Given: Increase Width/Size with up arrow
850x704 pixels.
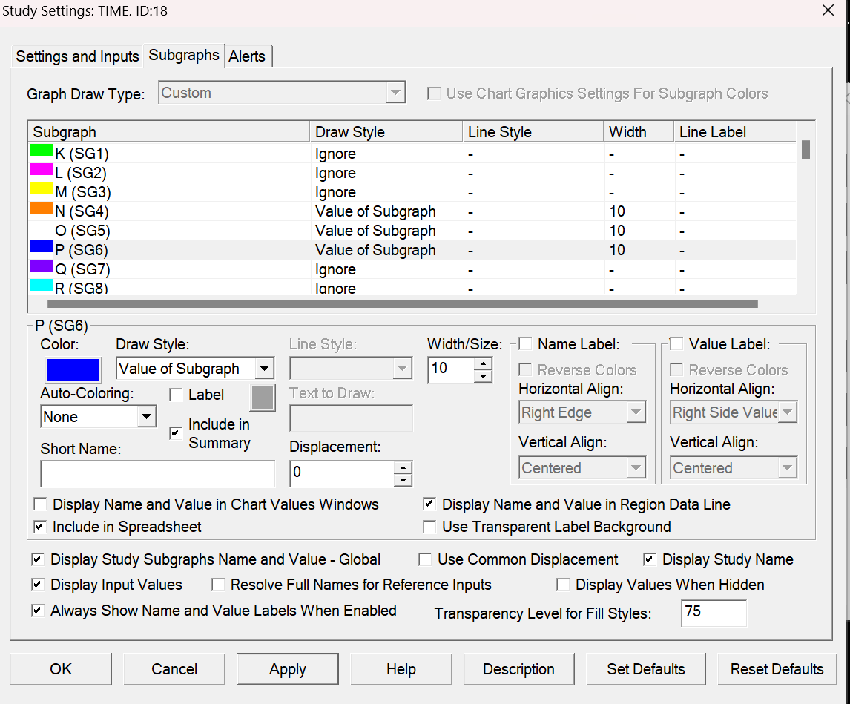Looking at the screenshot, I should coord(483,363).
